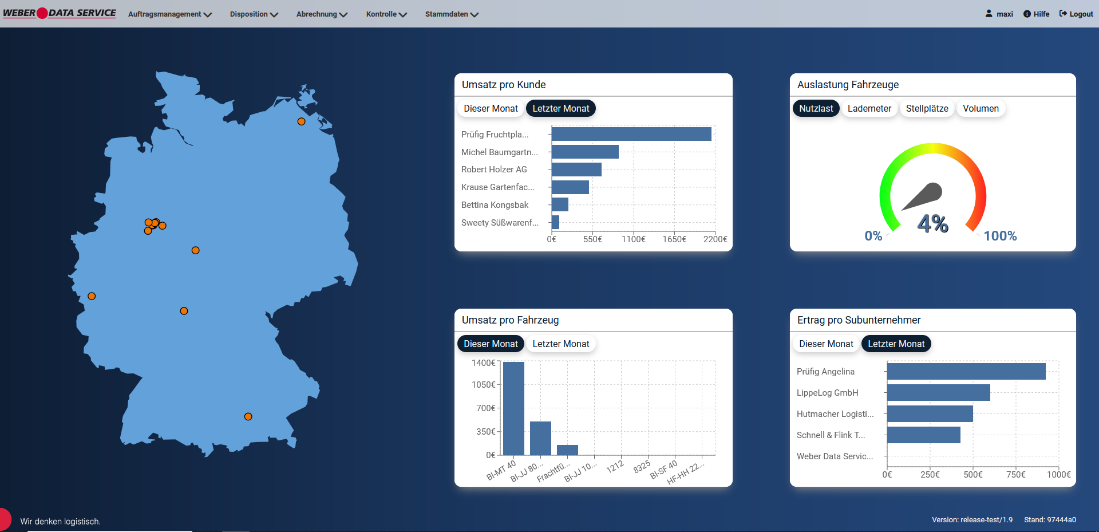Select Letzter Monat in Umsatz pro Fahrzeug
1099x532 pixels.
click(x=560, y=344)
